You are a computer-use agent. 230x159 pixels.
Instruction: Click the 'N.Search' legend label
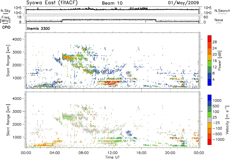[x=222, y=11]
